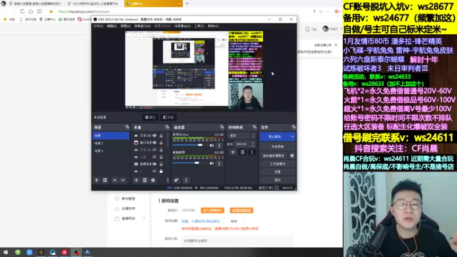The width and height of the screenshot is (457, 257).
Task: Toggle lock on first 文本 (GDI) source
Action: 161,135
